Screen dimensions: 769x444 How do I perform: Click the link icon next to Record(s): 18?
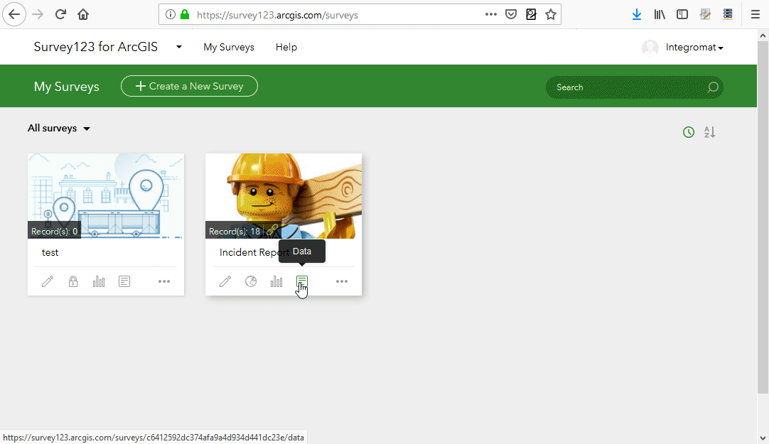[272, 230]
